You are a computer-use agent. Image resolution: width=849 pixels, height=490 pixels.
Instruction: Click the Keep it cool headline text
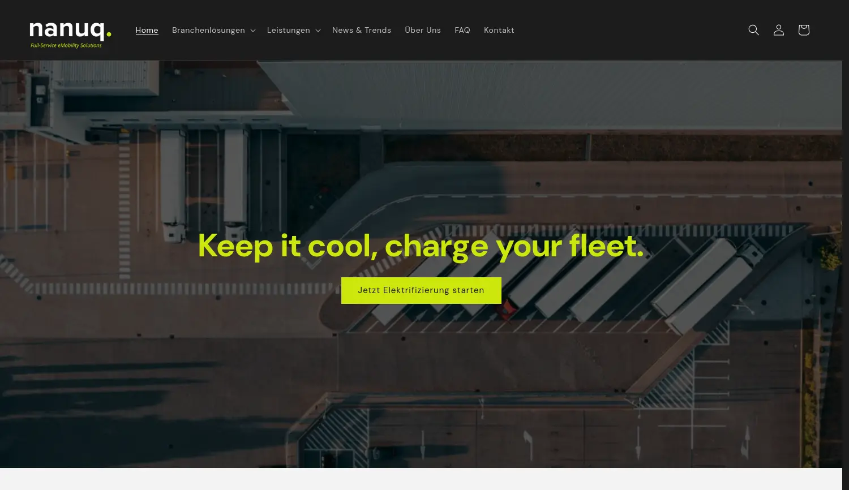pyautogui.click(x=421, y=246)
